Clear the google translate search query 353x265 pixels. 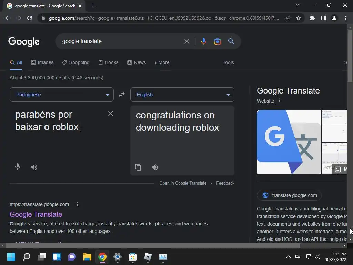click(186, 41)
